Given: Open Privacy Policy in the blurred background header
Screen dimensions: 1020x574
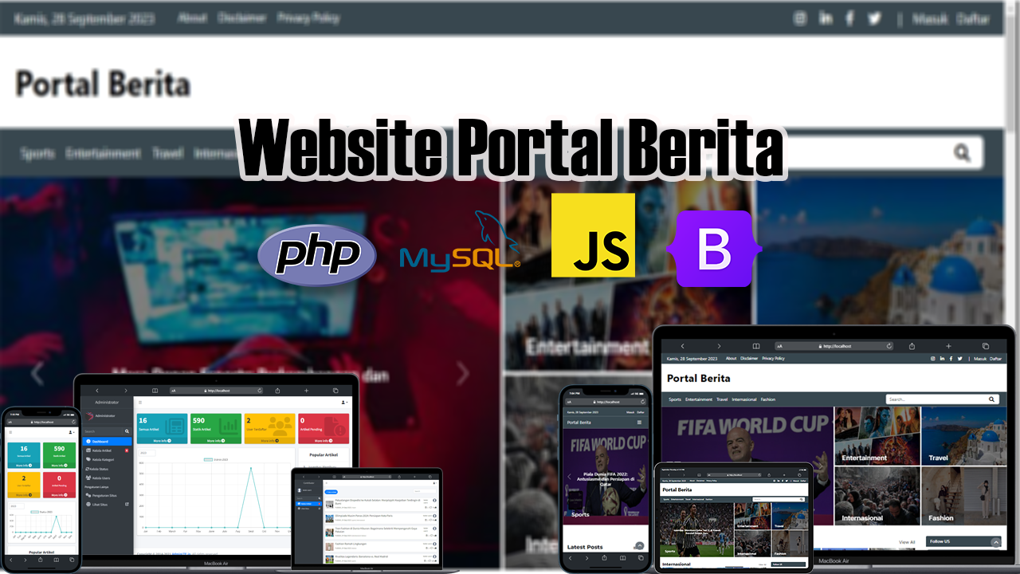Looking at the screenshot, I should (308, 18).
